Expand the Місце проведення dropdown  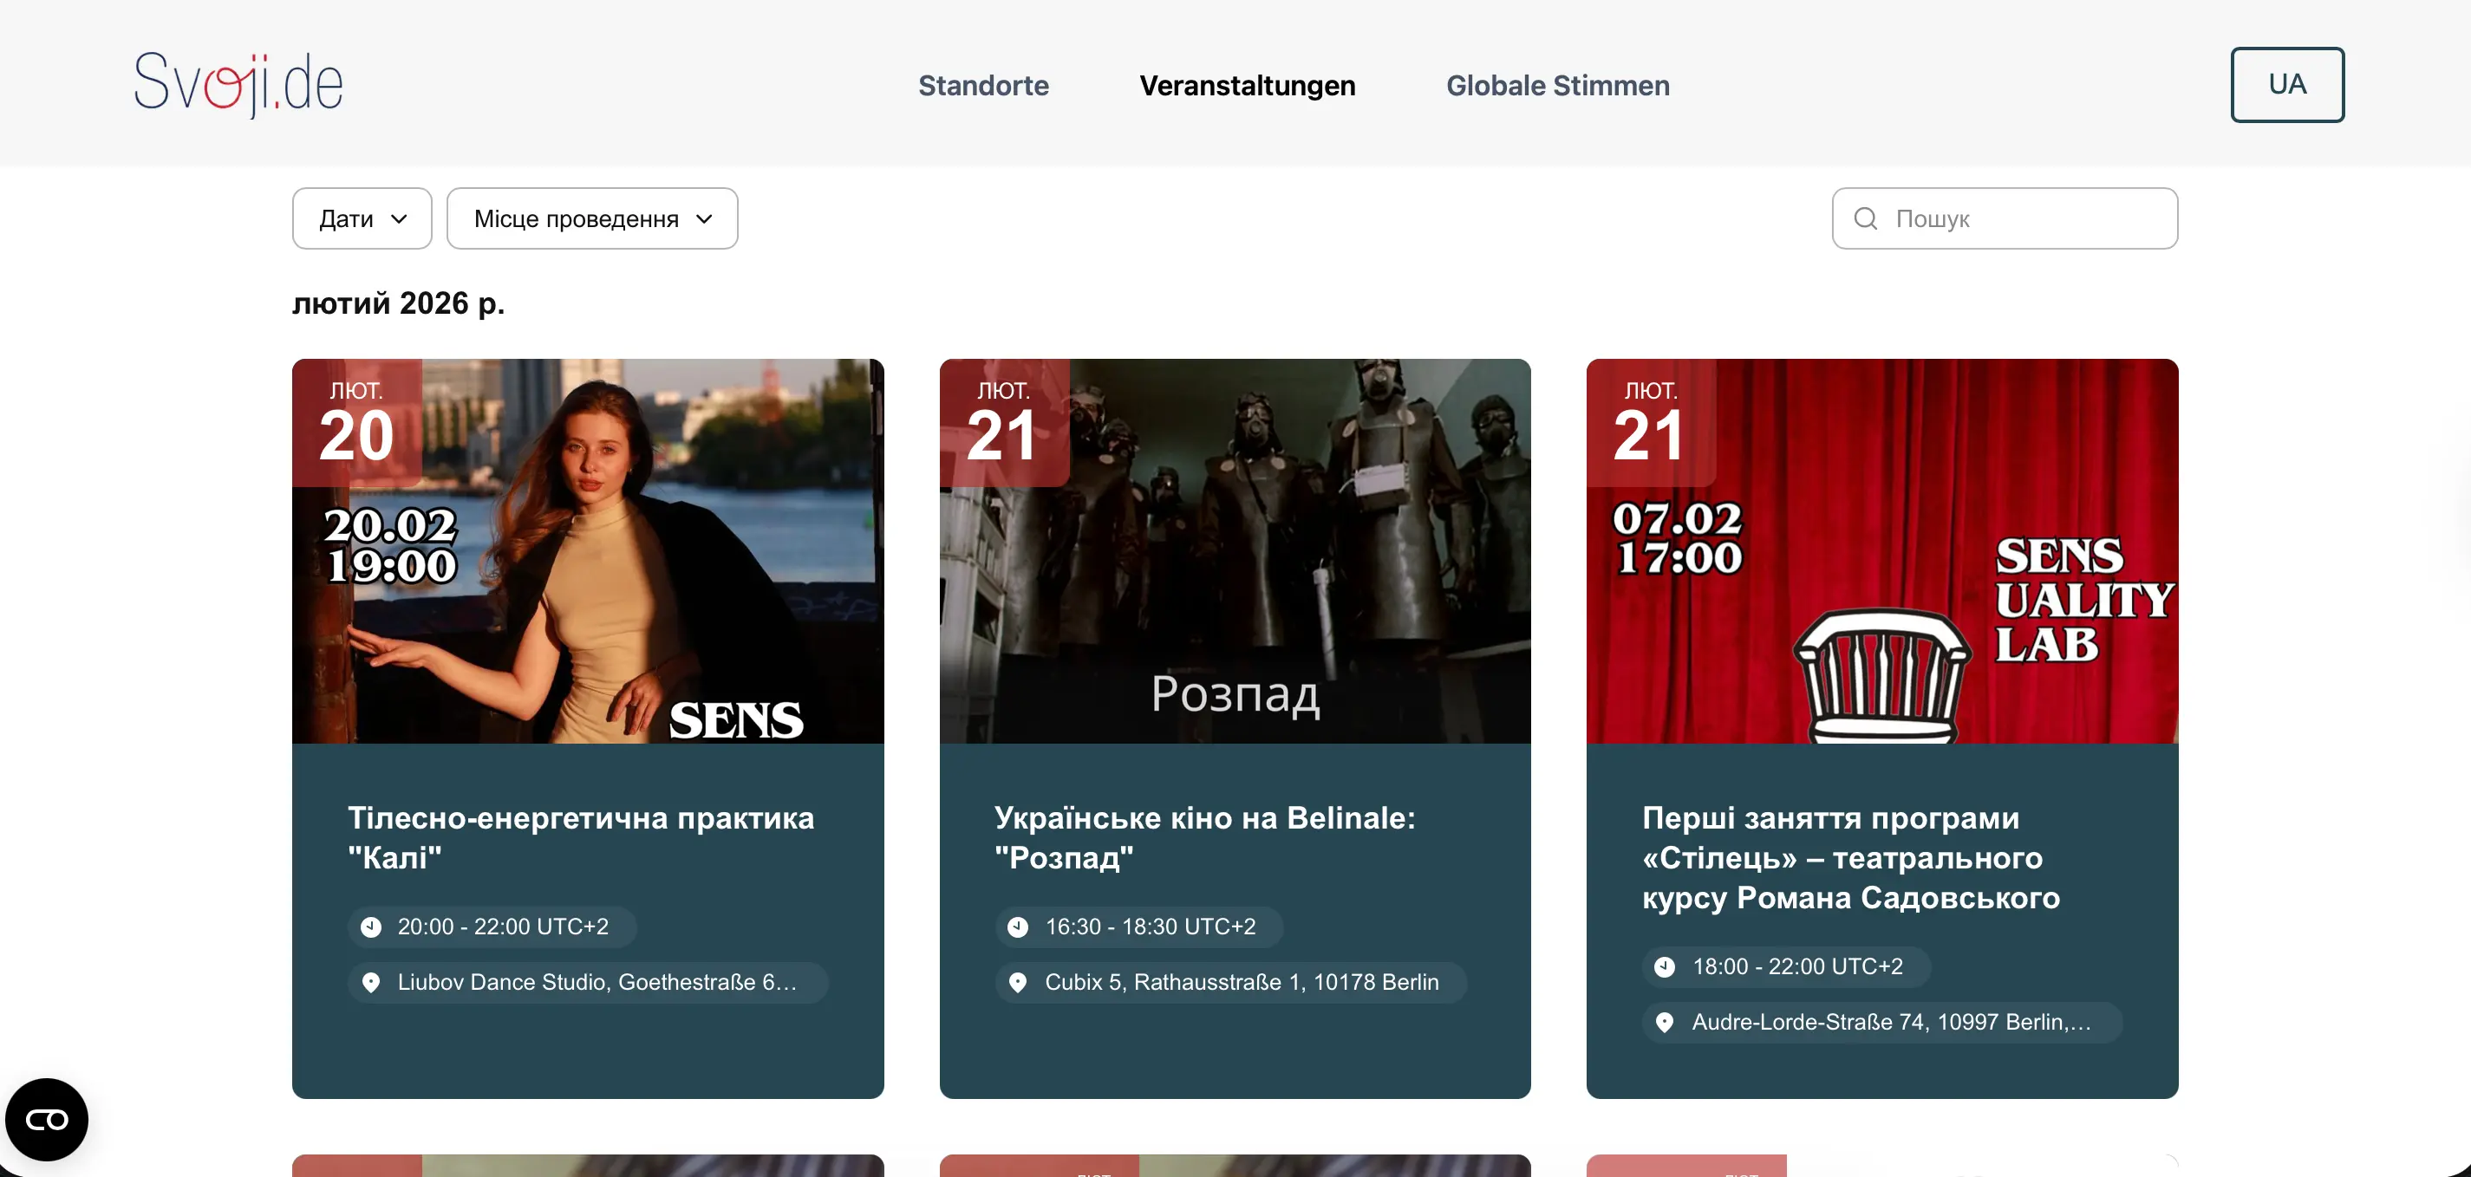tap(592, 218)
